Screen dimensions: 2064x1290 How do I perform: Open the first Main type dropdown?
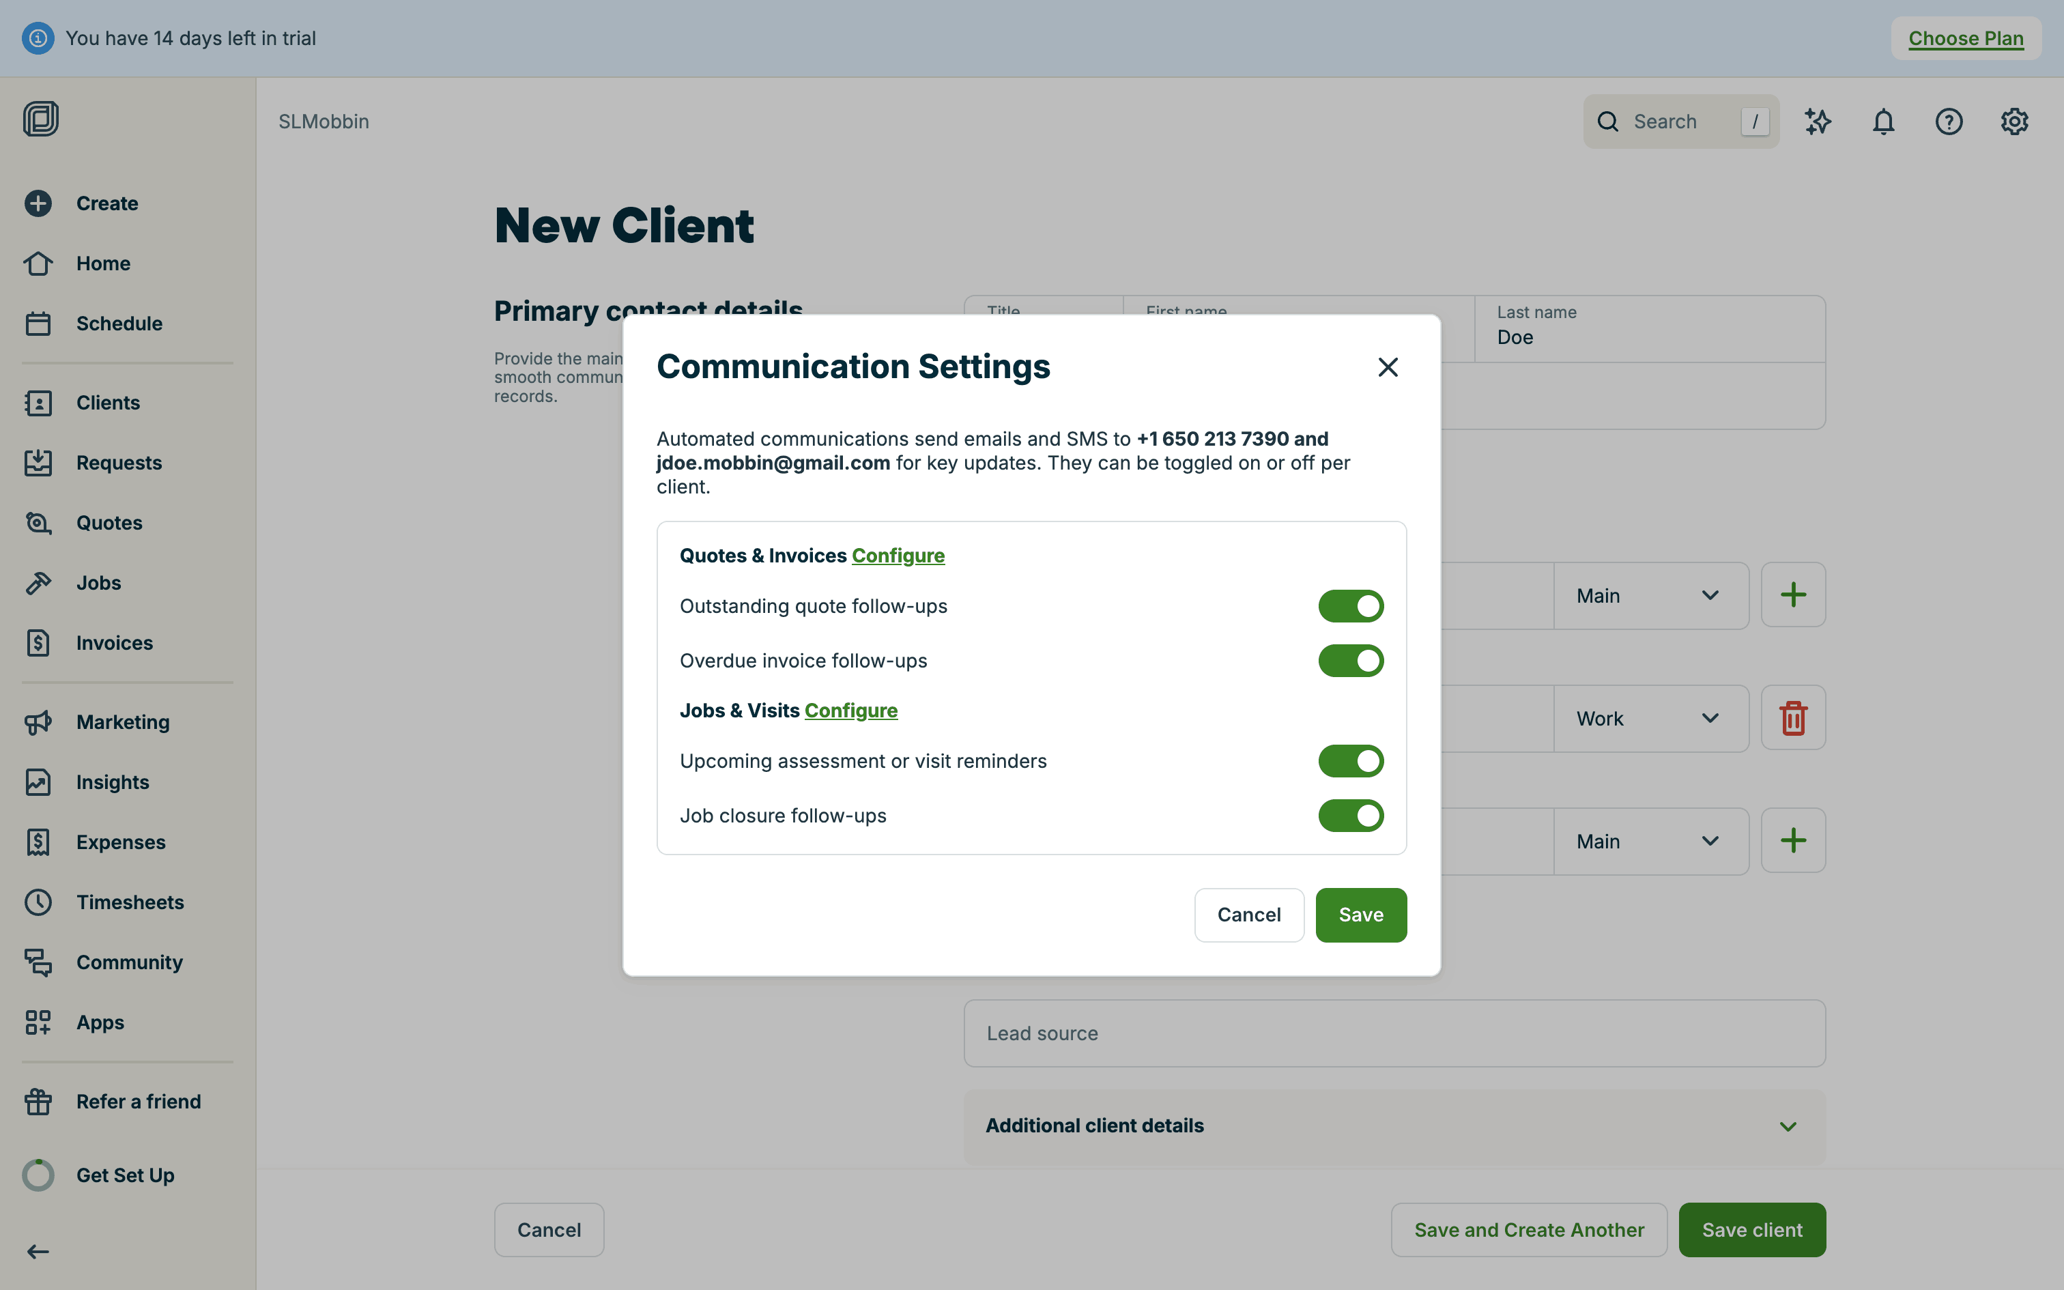point(1650,595)
